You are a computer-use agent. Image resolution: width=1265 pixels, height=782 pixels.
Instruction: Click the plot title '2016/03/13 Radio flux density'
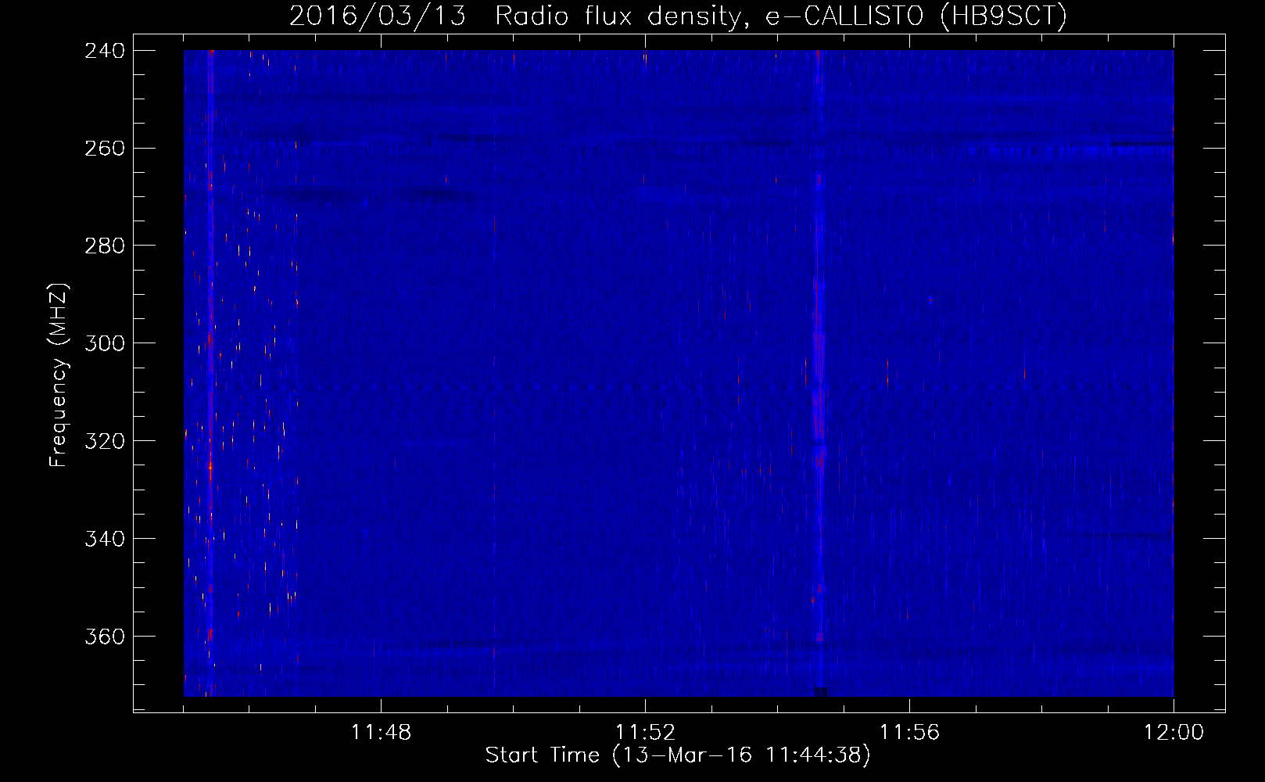pos(678,16)
